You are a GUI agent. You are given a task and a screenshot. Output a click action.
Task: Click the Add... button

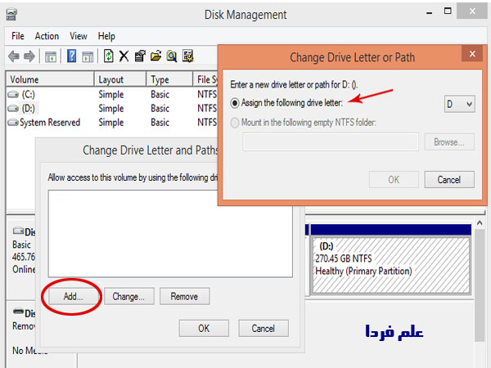(74, 297)
